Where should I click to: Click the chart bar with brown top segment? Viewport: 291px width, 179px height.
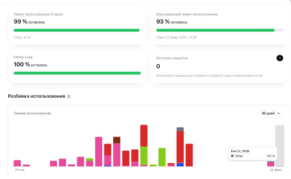(117, 151)
